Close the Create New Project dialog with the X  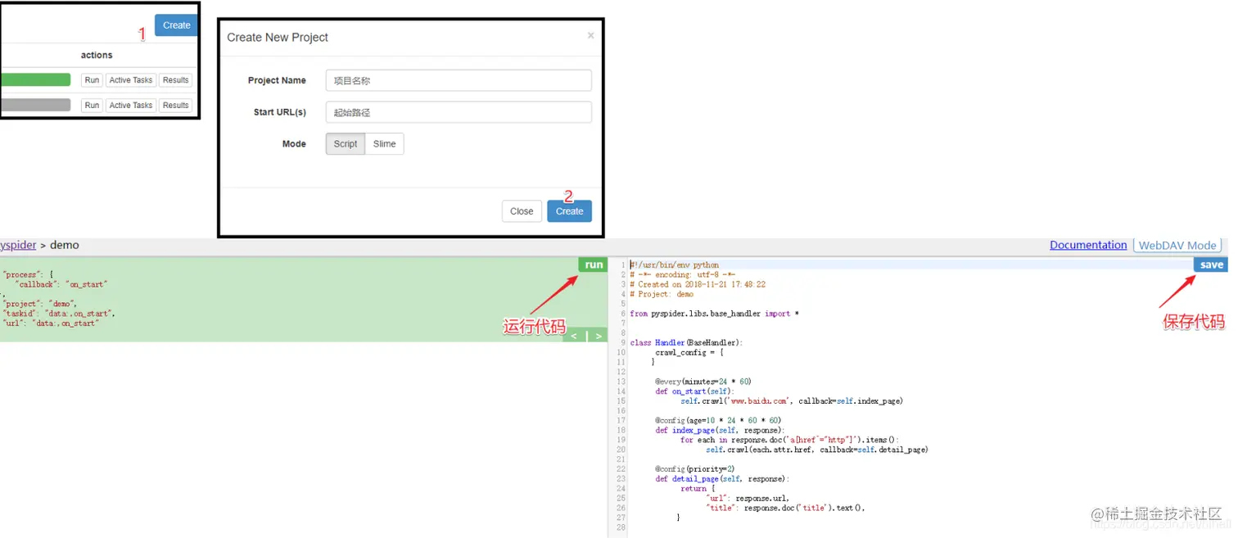tap(591, 35)
